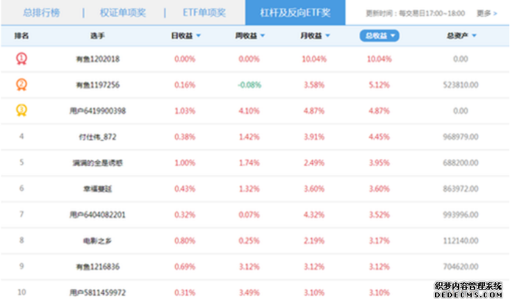
Task: Switch to 权证单项奖 tab
Action: tap(123, 13)
